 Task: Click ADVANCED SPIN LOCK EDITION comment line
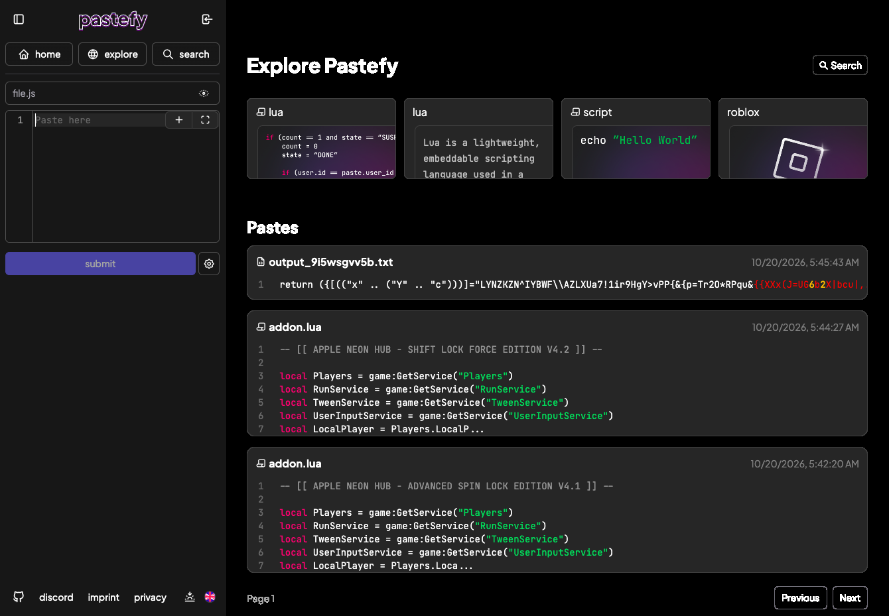(446, 486)
